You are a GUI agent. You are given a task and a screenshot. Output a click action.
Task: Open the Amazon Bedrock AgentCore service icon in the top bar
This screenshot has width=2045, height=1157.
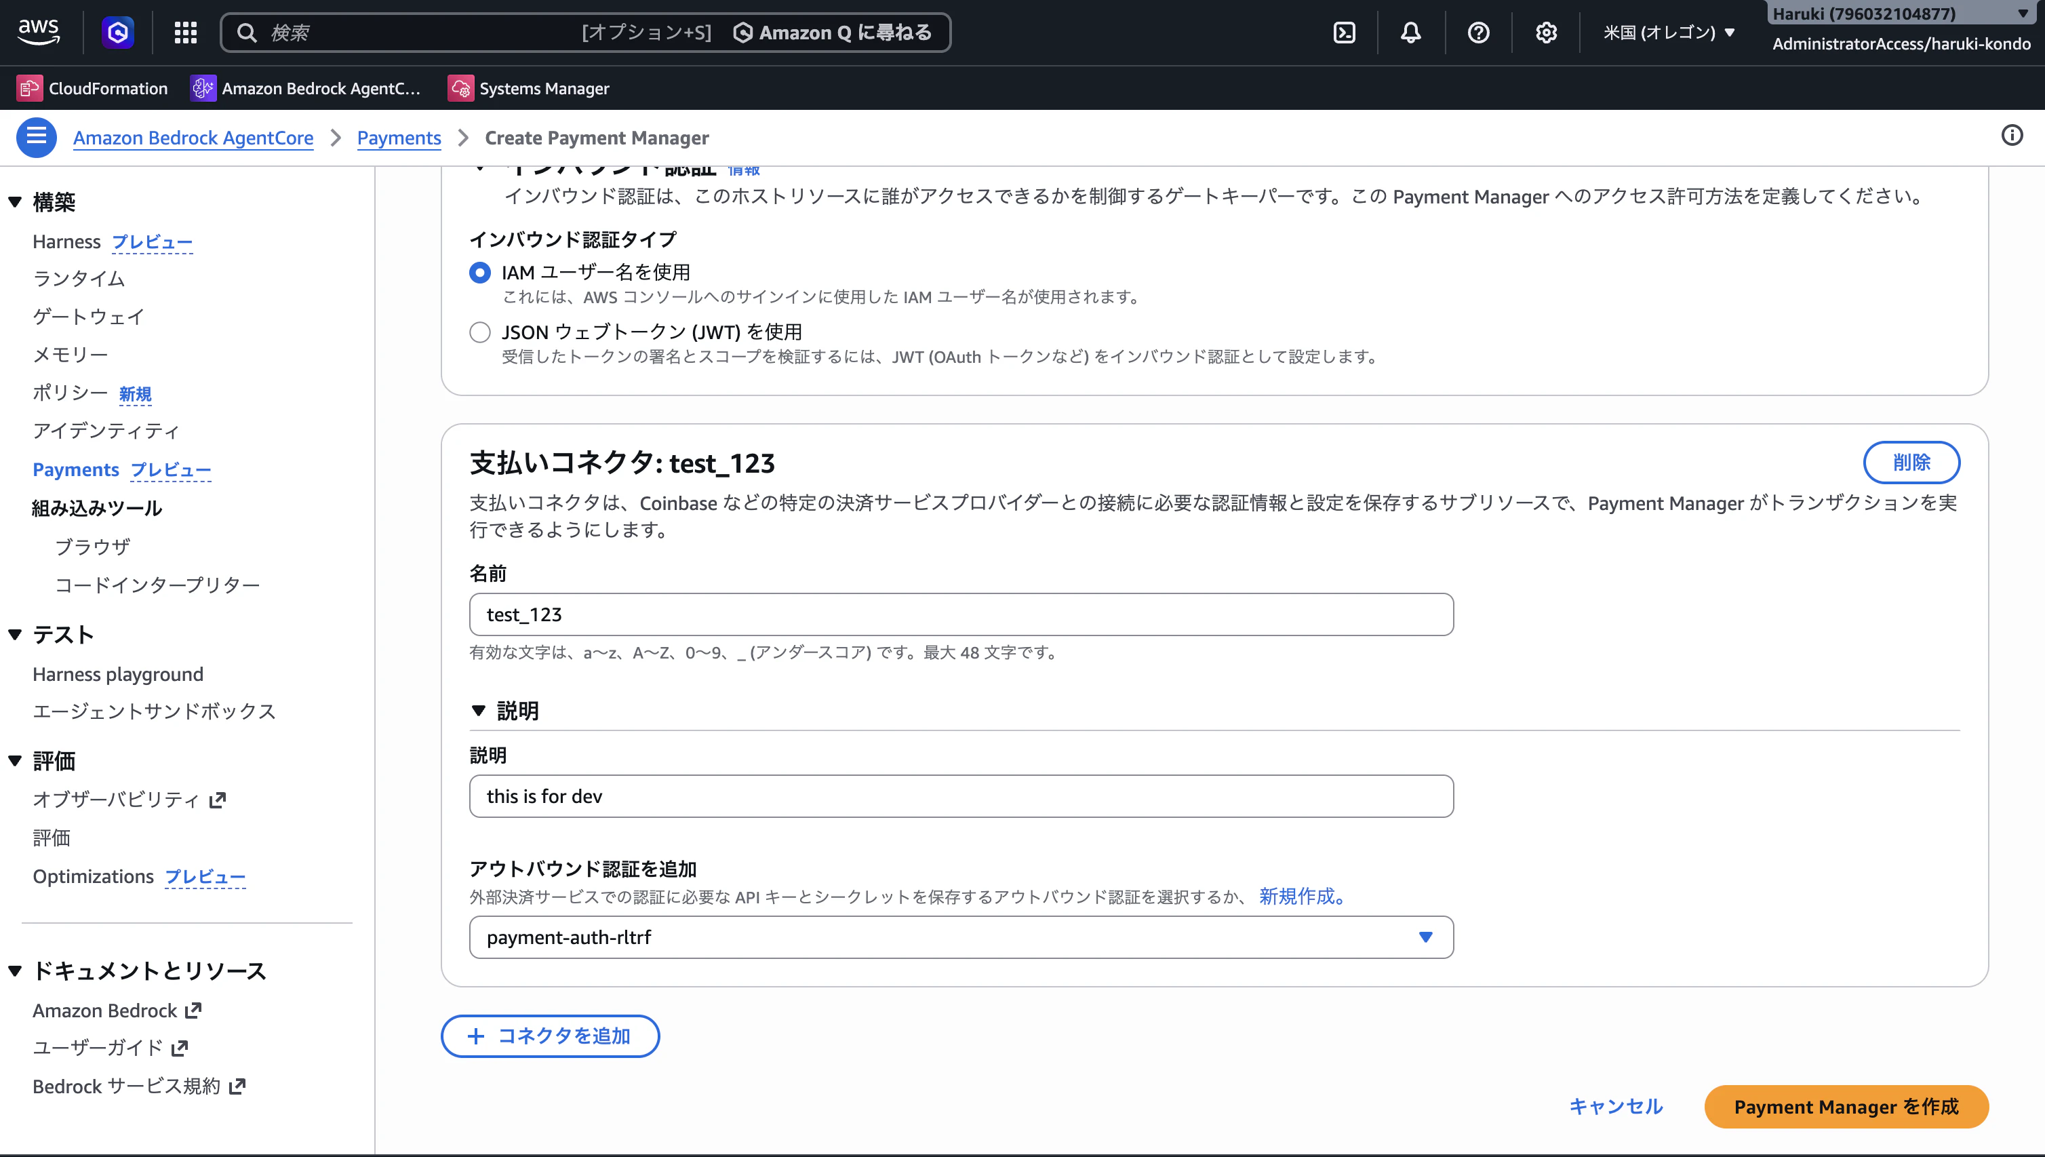pos(117,32)
